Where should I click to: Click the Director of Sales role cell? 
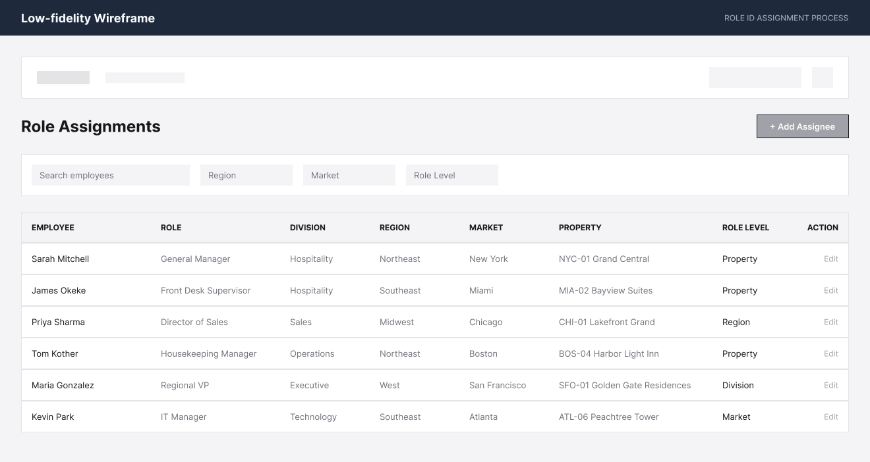coord(194,322)
